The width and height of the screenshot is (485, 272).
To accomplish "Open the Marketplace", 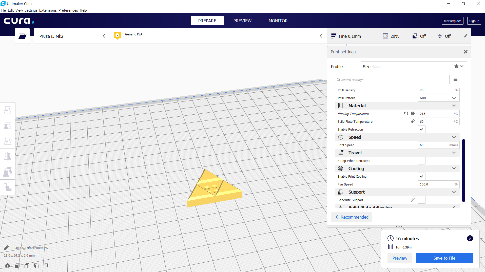I will point(453,21).
